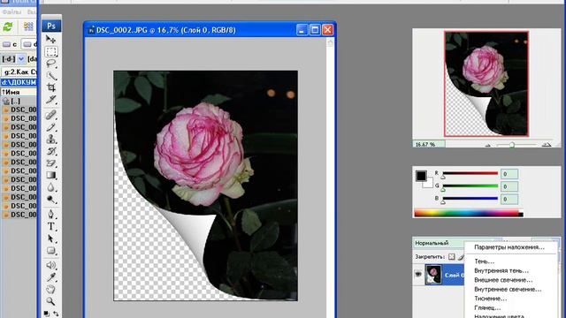This screenshot has width=566, height=318.
Task: Open the Файлы menu in file manager
Action: 11,11
